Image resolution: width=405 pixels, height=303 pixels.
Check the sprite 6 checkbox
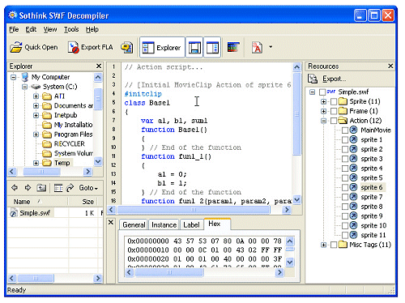tap(345, 187)
